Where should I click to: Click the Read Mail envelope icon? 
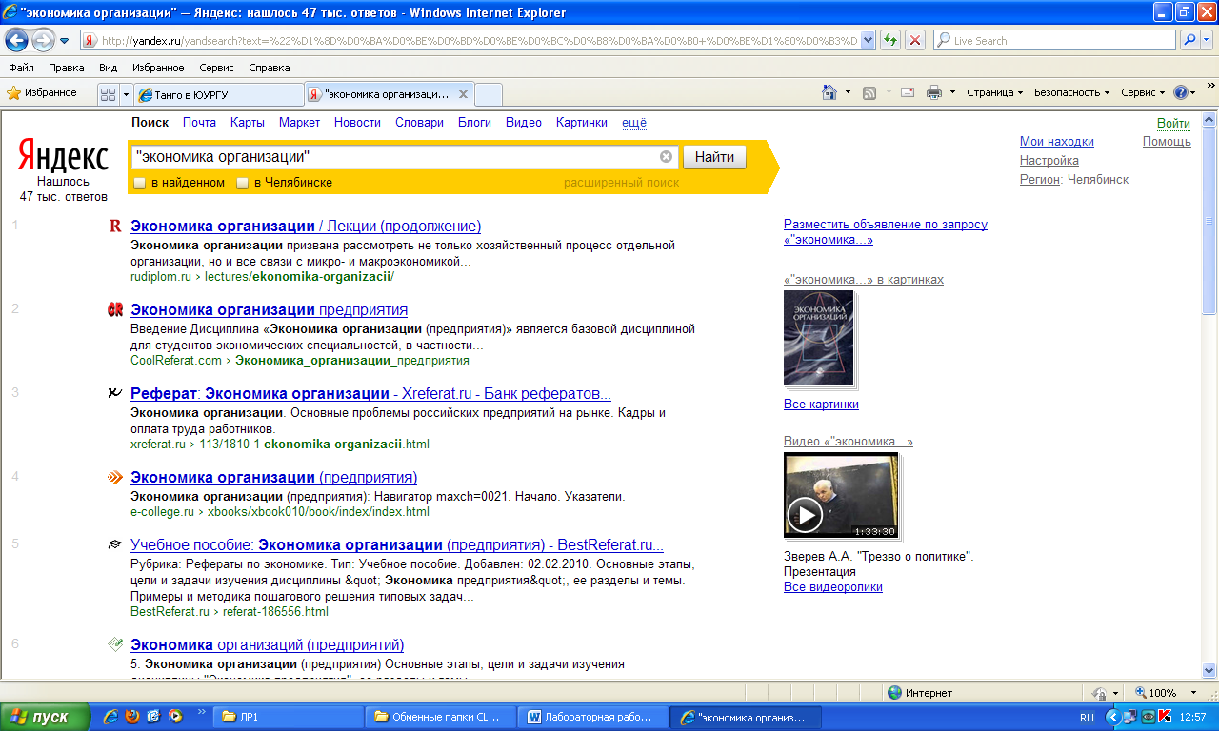(x=908, y=92)
